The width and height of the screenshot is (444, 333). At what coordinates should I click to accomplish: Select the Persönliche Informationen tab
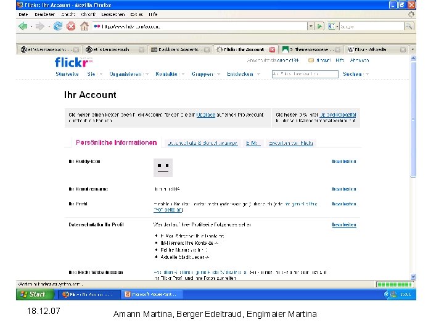116,142
